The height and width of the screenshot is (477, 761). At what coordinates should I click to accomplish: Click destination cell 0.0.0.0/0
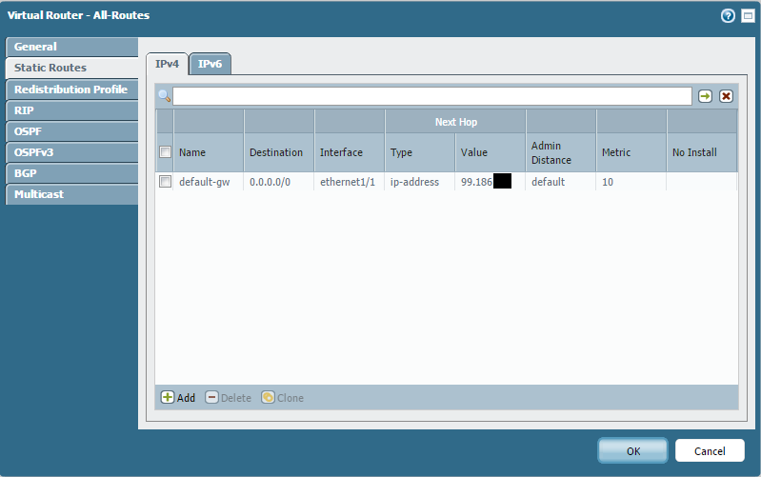pos(270,182)
